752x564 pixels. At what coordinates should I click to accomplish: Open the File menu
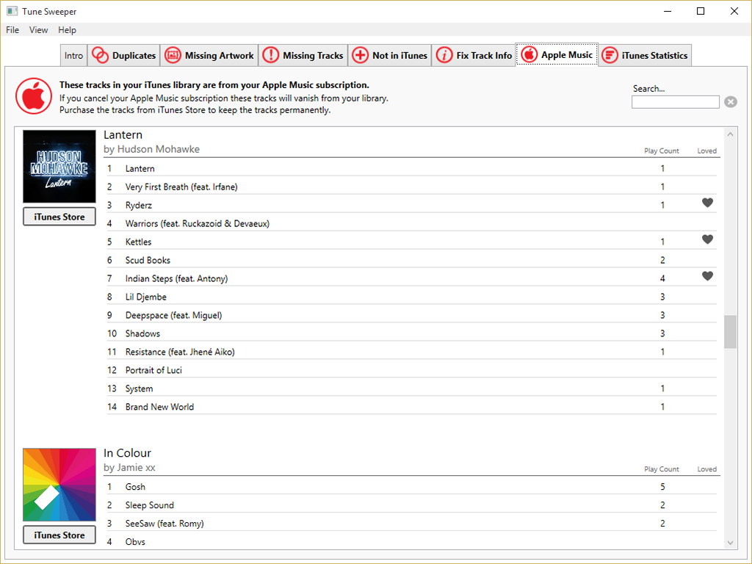[12, 29]
